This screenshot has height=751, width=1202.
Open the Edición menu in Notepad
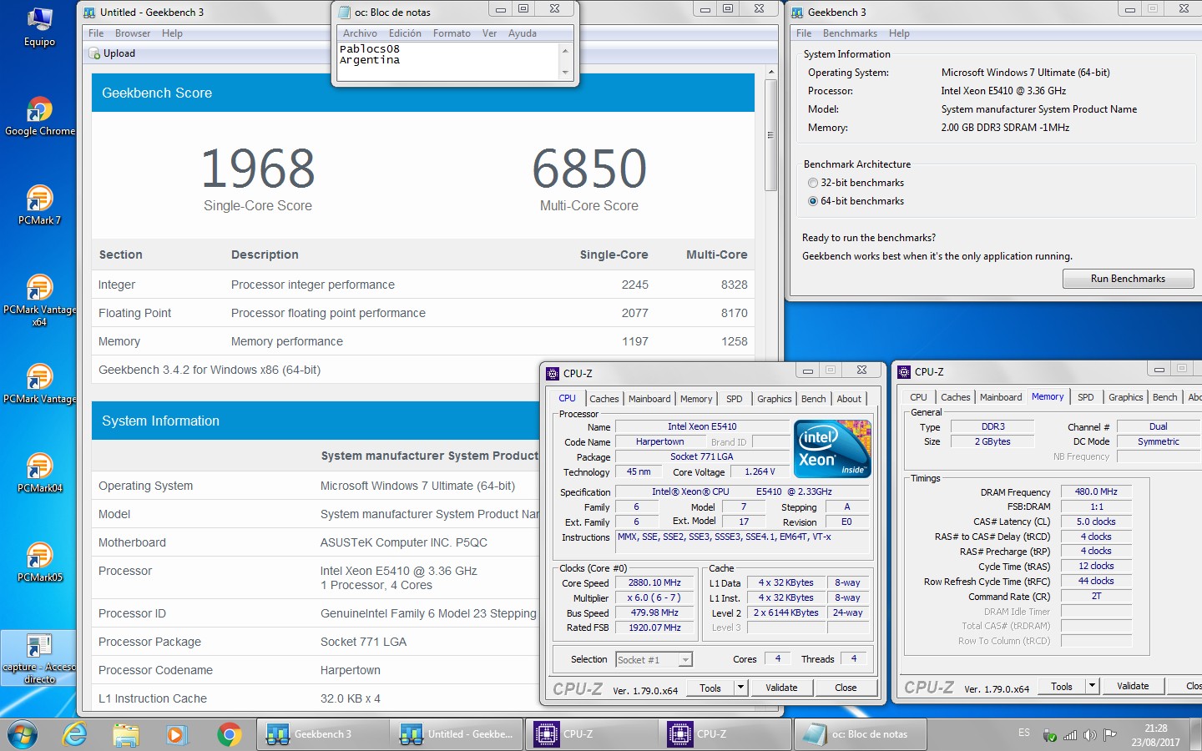[x=405, y=33]
